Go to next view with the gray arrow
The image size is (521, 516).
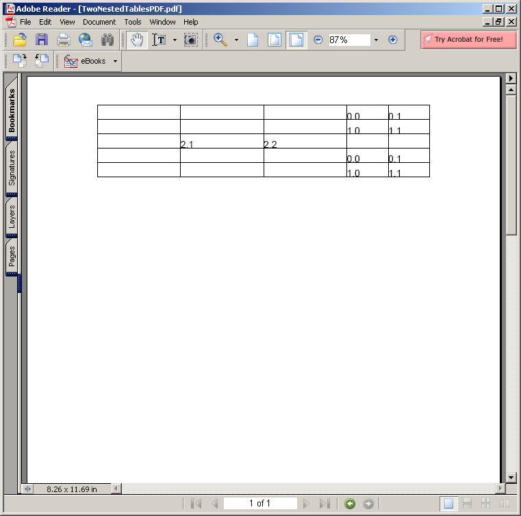click(368, 504)
